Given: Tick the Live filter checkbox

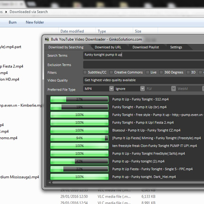Looking at the screenshot, I should 148,72.
